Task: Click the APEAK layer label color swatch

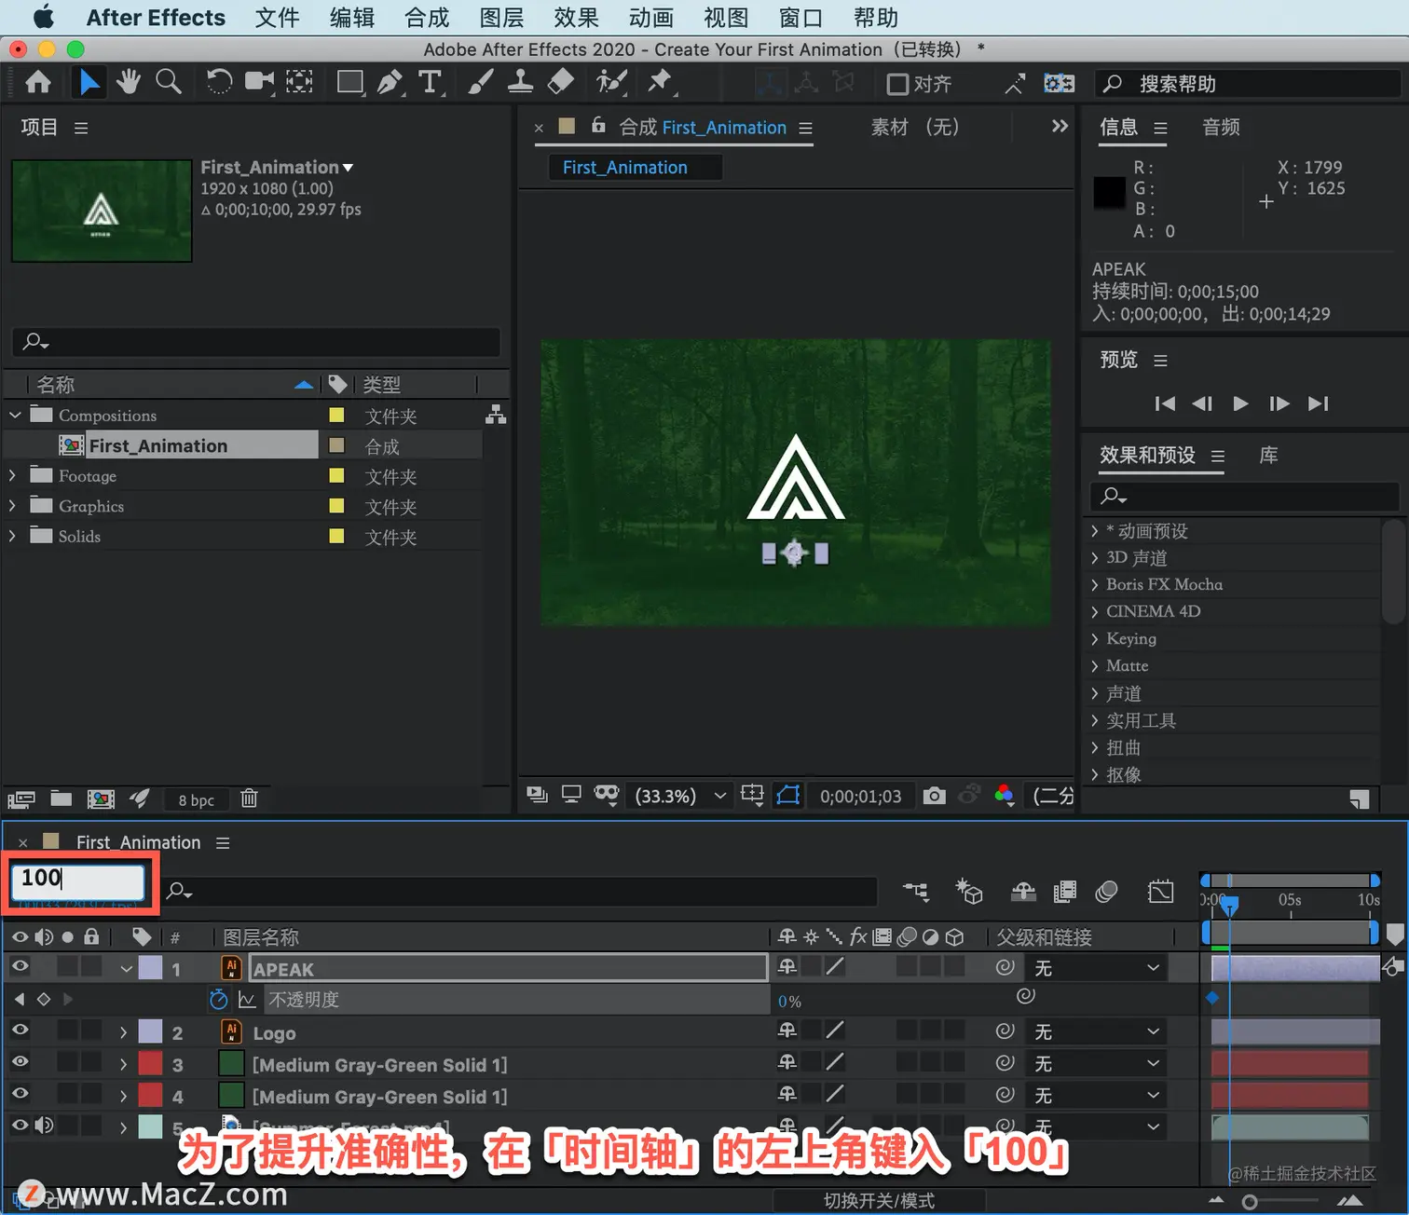Action: 150,967
